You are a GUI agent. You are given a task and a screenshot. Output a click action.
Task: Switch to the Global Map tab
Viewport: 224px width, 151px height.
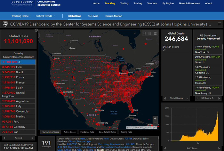click(x=75, y=16)
